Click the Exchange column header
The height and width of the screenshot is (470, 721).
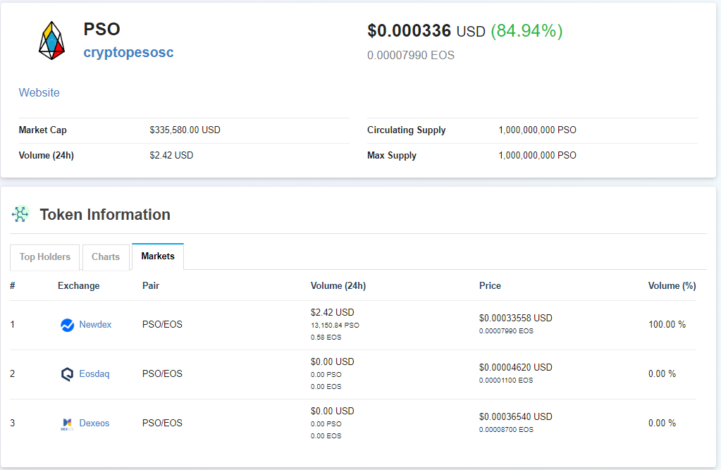coord(78,285)
